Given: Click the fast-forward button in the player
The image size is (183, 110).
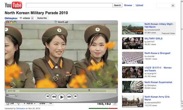Looking at the screenshot, I should [x=69, y=97].
